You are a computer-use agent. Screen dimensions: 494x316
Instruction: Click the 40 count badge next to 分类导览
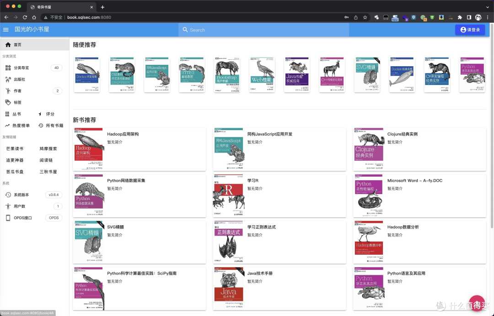56,68
